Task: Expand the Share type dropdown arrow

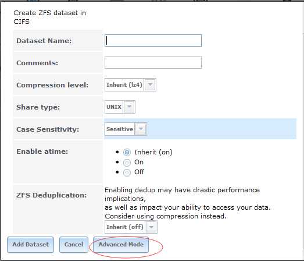Action: click(x=129, y=107)
